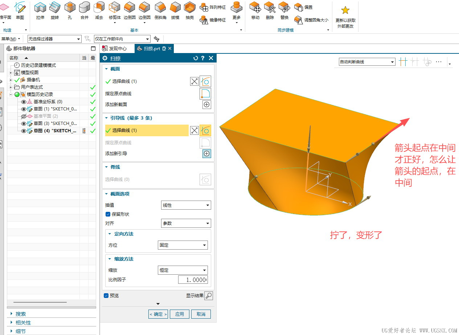Select the 旋转 (Revolve) tool
Viewport: 459px width, 335px height.
point(54,11)
